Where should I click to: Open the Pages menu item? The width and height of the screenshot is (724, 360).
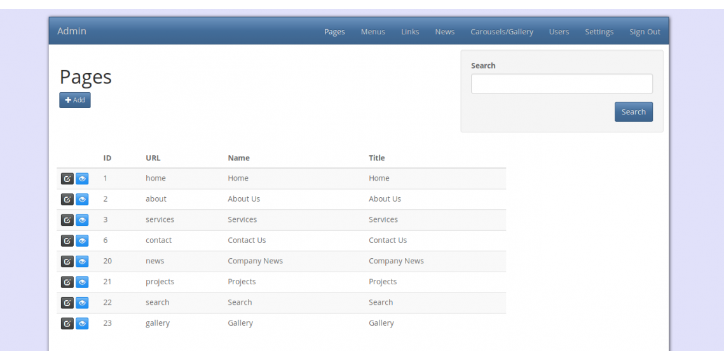pos(335,32)
